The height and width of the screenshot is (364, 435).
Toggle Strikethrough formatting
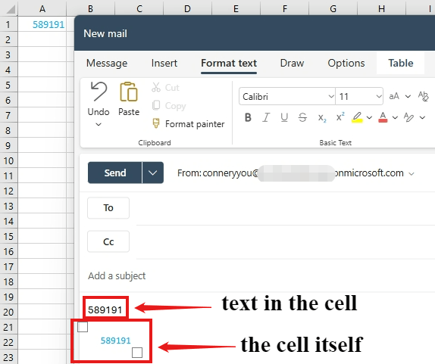302,118
